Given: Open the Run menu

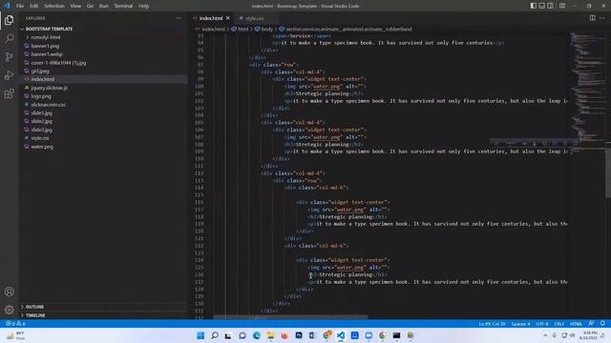Looking at the screenshot, I should [x=104, y=6].
